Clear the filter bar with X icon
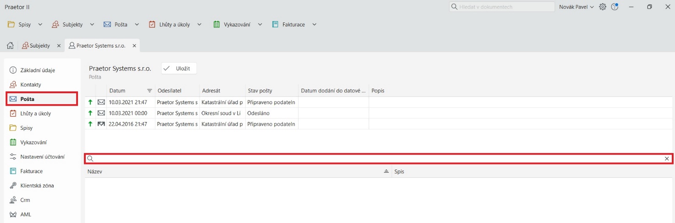The image size is (675, 223). point(667,159)
